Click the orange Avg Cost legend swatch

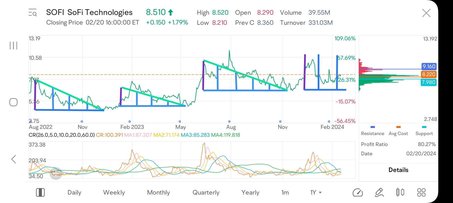pos(398,127)
